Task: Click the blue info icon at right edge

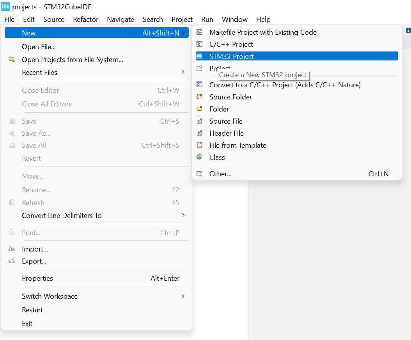Action: (x=408, y=30)
